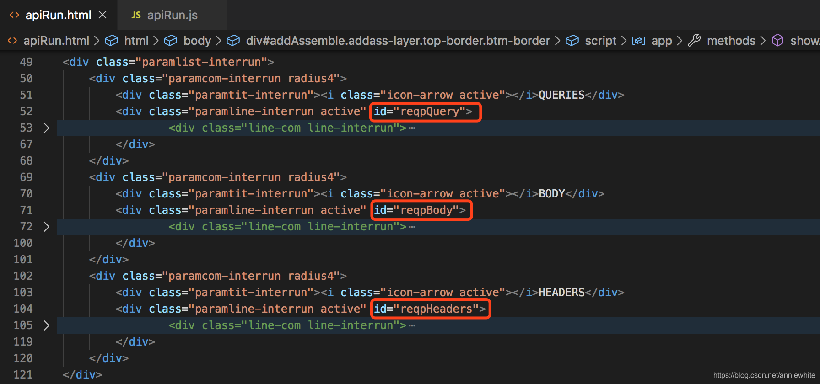Click the id="reqpQuery" attribute text
Viewport: 820px width, 384px height.
(420, 112)
